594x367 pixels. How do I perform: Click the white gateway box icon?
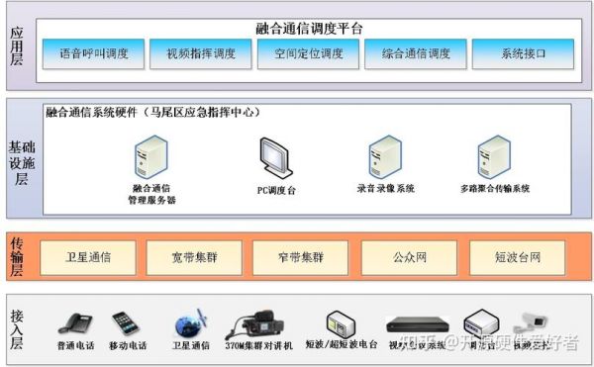pos(481,322)
